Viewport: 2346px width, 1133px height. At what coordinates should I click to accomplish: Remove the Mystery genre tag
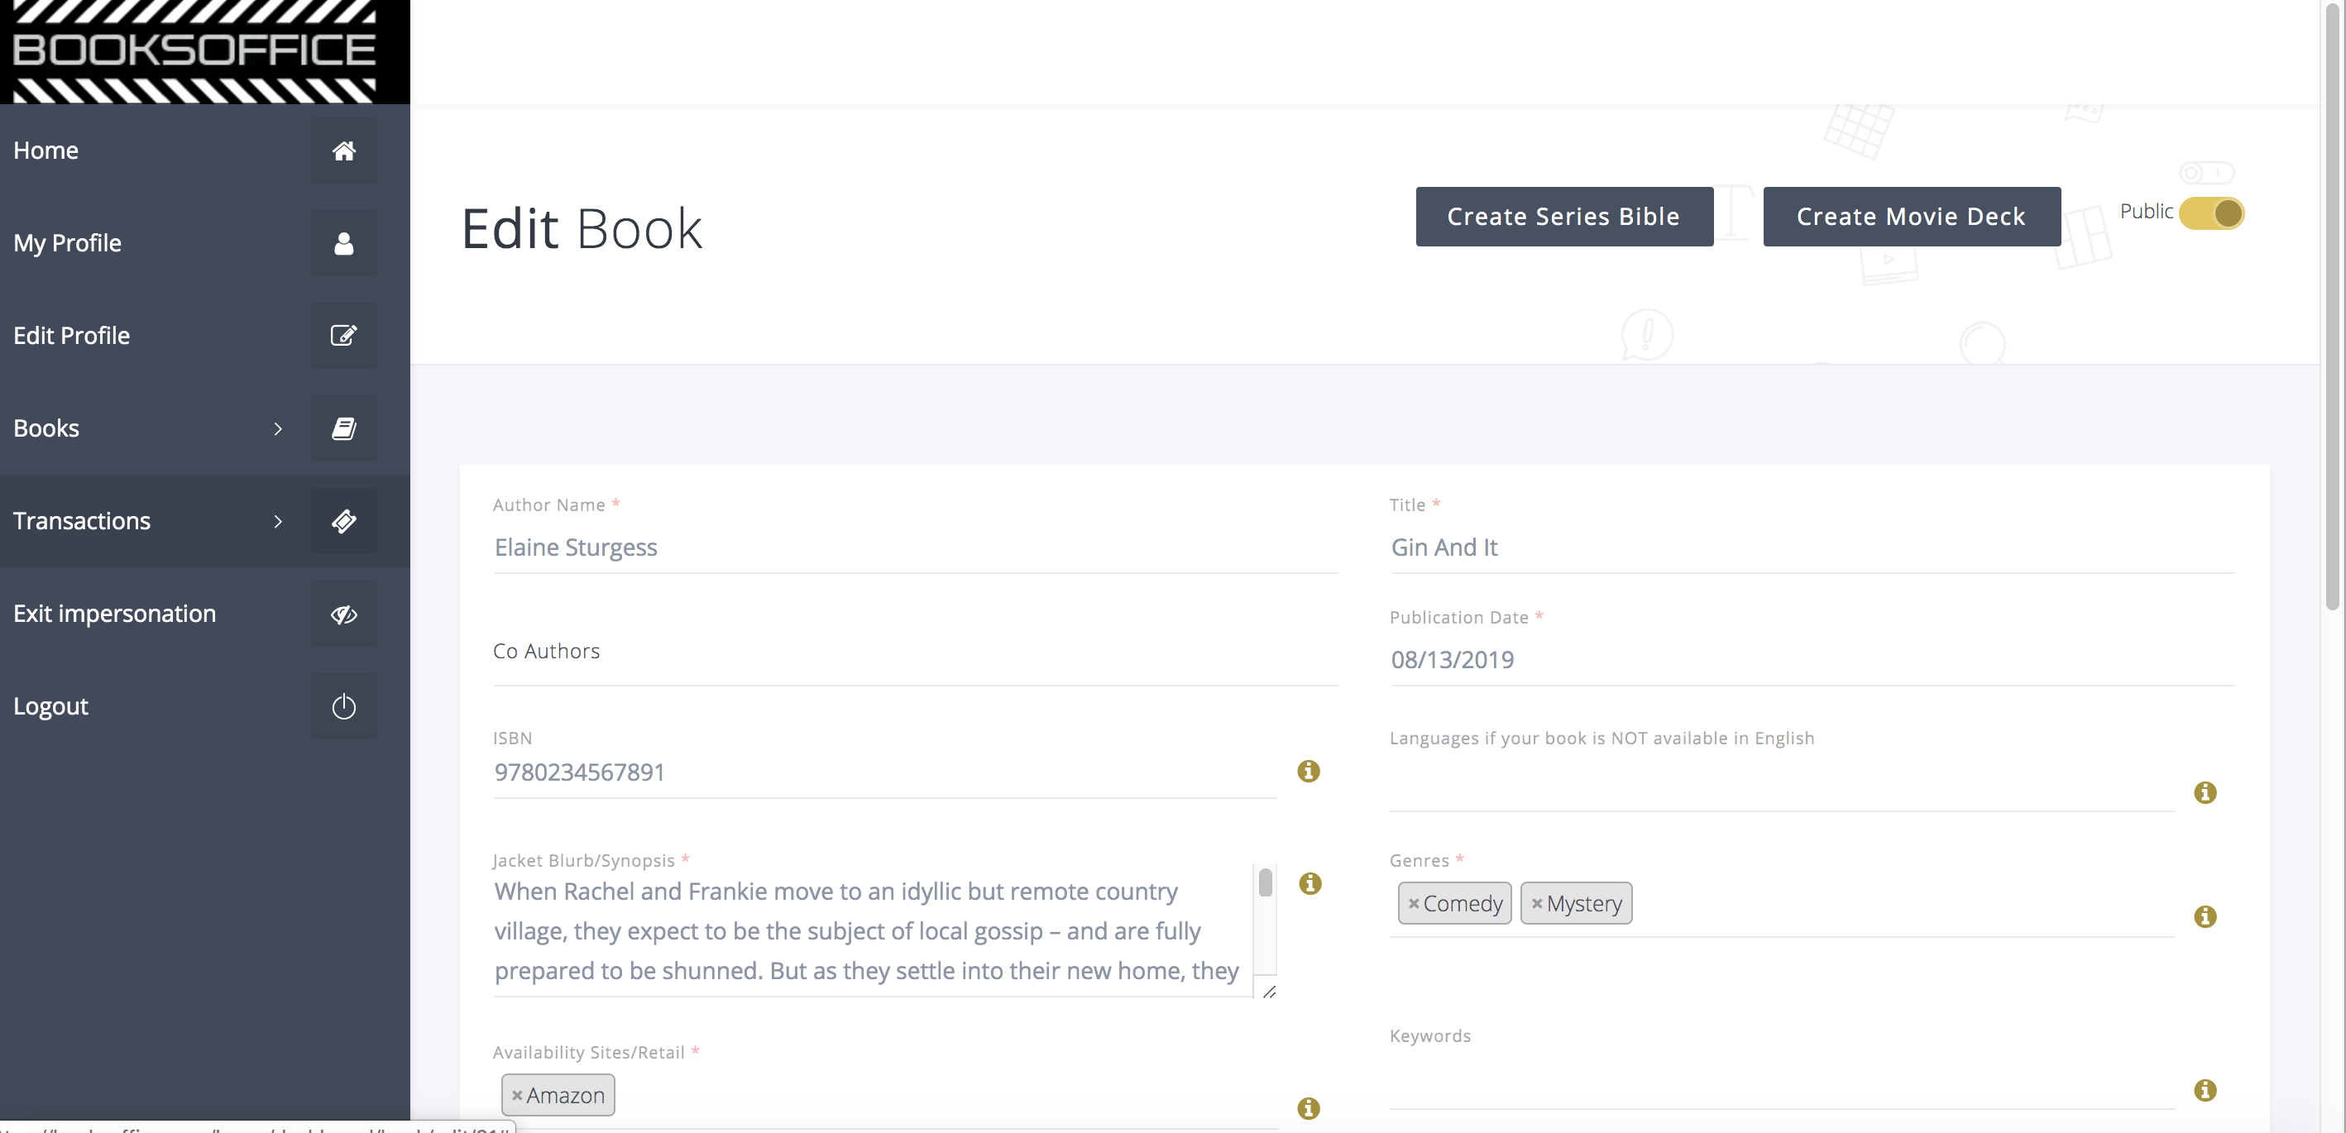pos(1536,903)
